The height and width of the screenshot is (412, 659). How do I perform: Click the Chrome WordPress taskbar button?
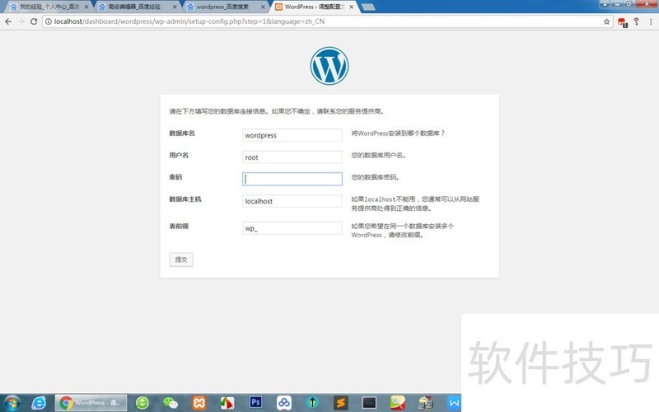pyautogui.click(x=91, y=403)
